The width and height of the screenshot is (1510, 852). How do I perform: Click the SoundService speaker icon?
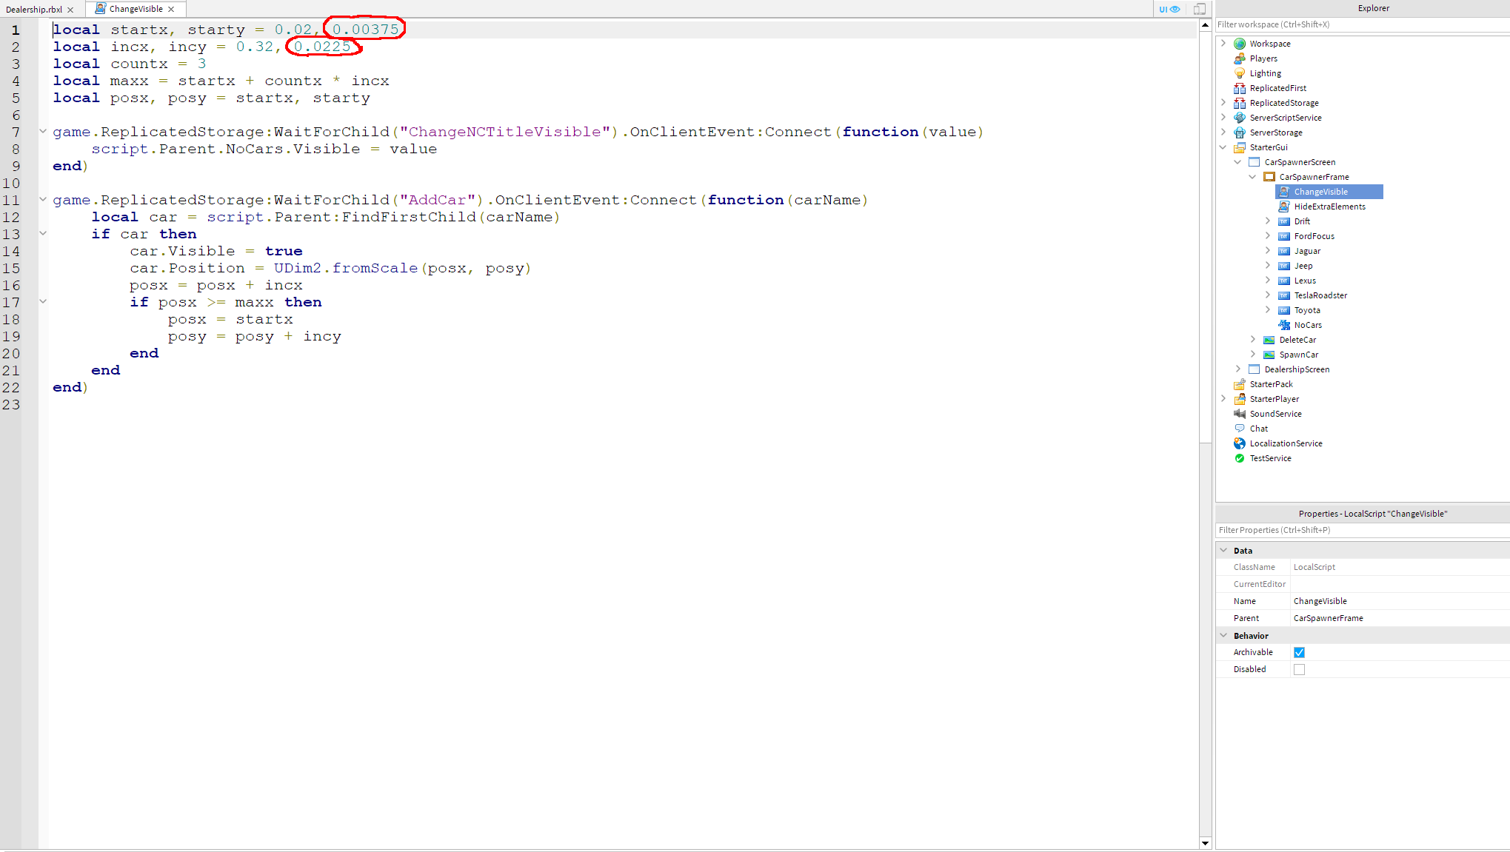pos(1240,414)
